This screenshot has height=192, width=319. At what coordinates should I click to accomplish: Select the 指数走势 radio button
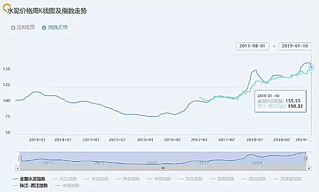44,28
